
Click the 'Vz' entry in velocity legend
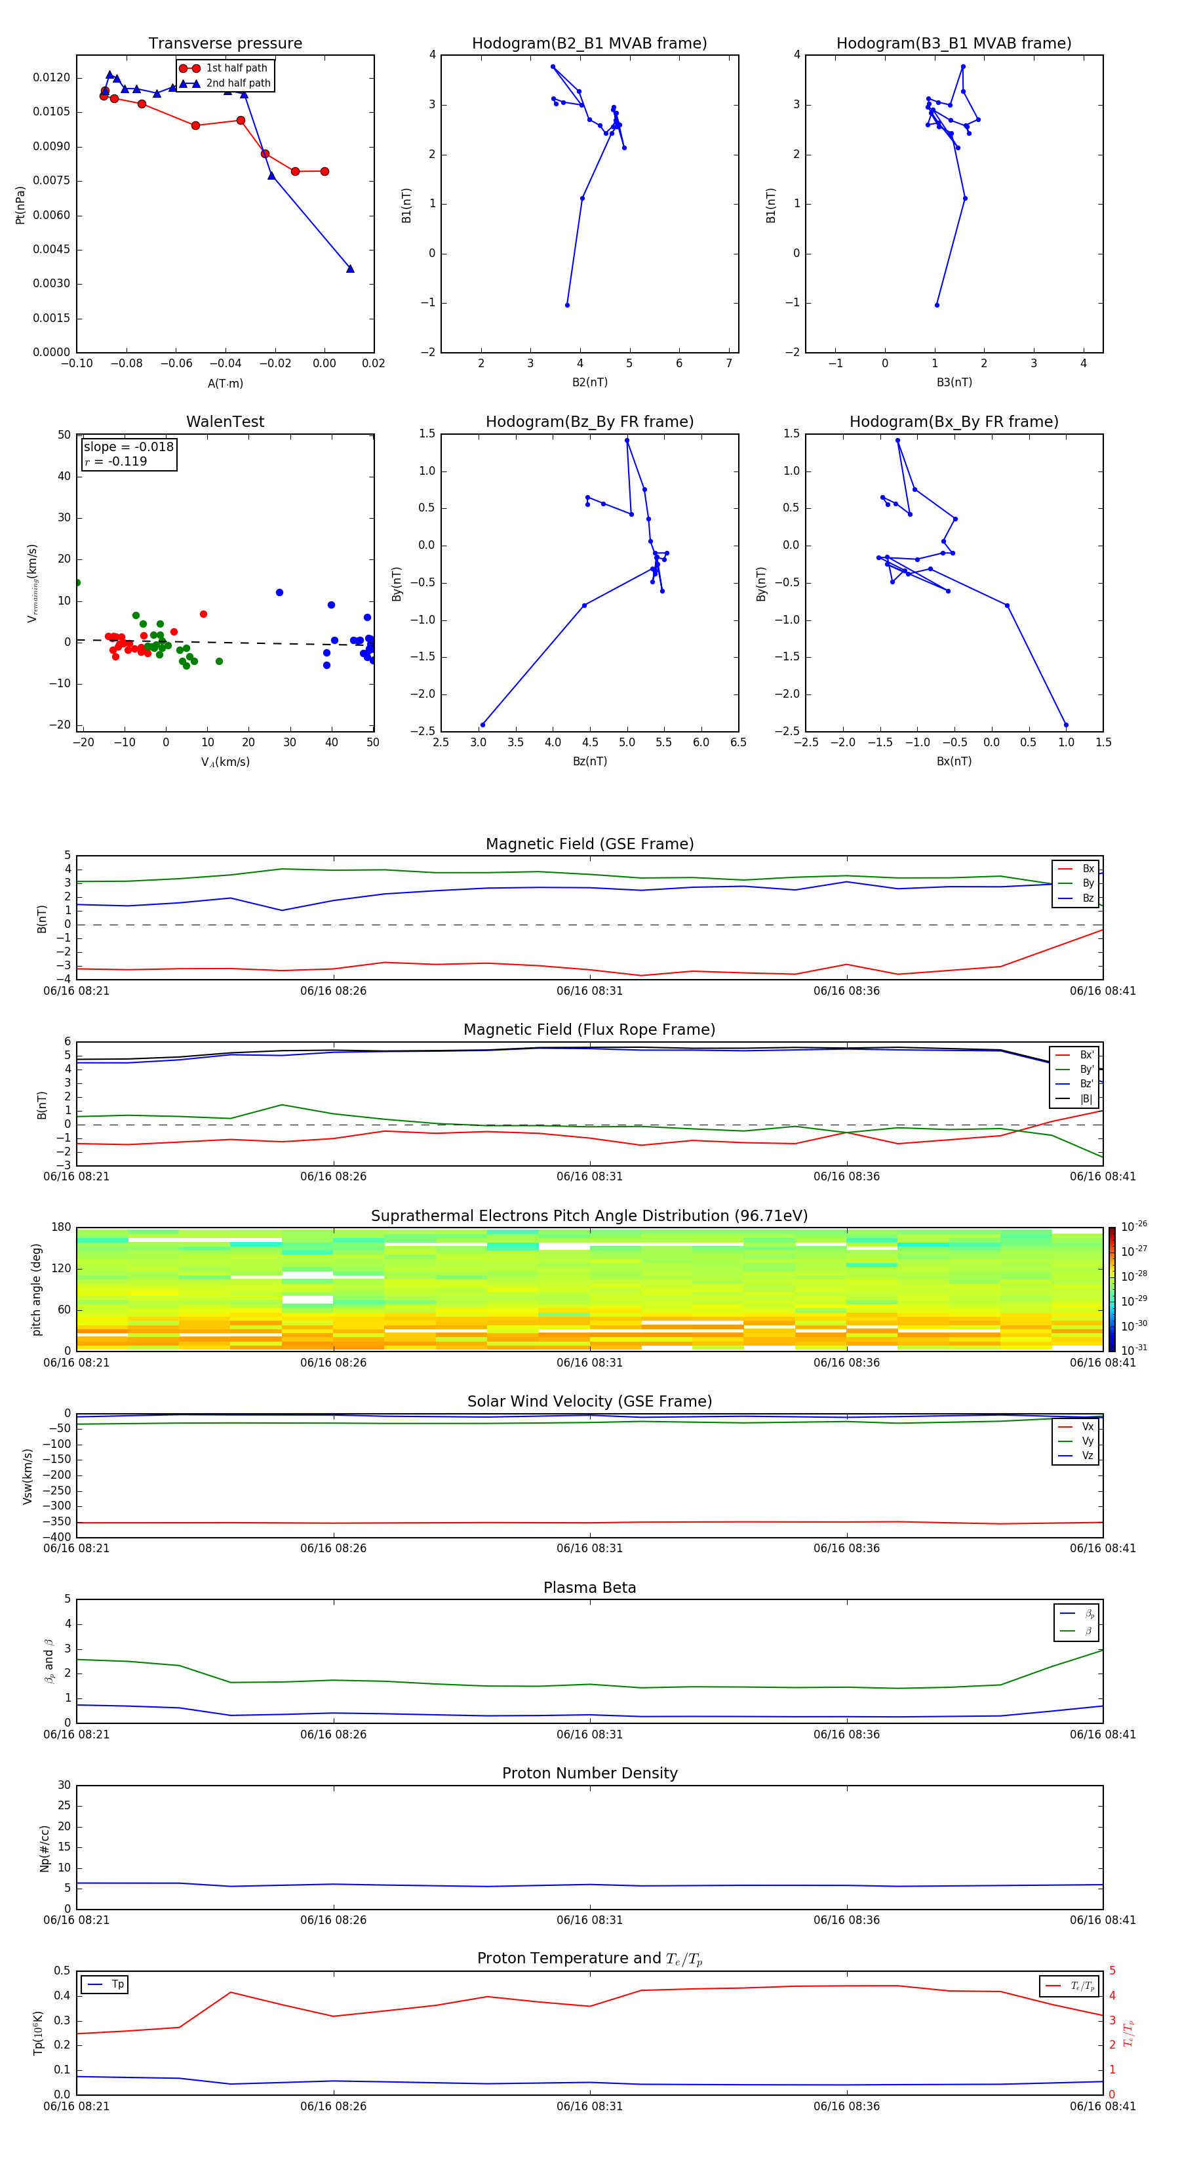1076,1456
